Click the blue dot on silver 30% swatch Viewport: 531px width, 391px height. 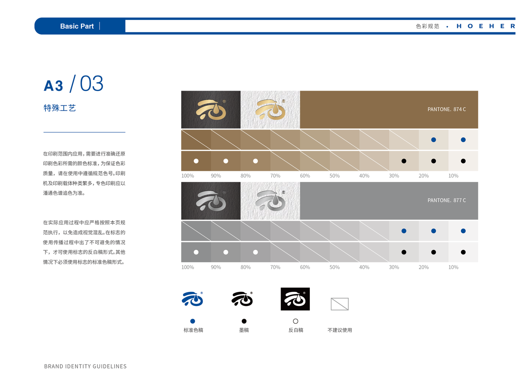click(x=404, y=231)
